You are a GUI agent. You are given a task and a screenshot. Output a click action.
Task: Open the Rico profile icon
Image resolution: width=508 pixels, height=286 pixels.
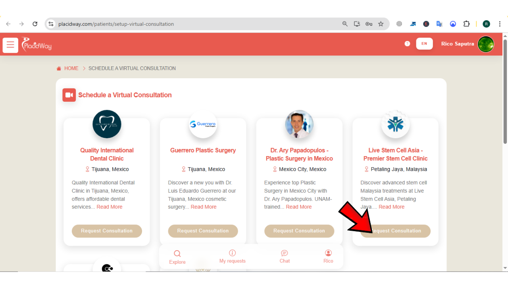pyautogui.click(x=328, y=253)
